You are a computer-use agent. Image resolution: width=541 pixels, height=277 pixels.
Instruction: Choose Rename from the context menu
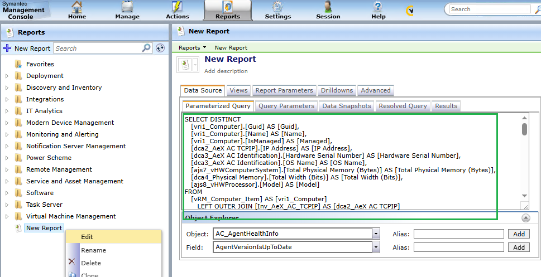tap(113, 250)
